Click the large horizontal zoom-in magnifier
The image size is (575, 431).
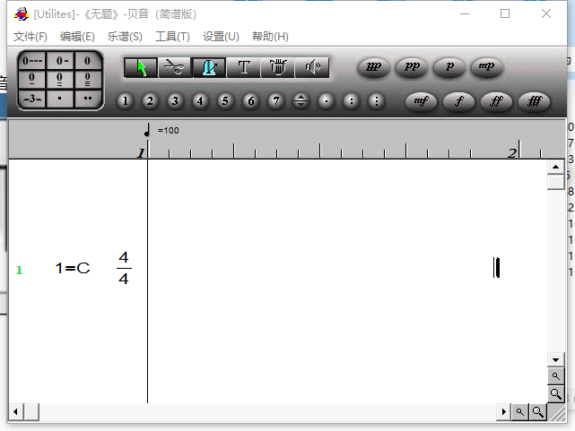pyautogui.click(x=538, y=412)
